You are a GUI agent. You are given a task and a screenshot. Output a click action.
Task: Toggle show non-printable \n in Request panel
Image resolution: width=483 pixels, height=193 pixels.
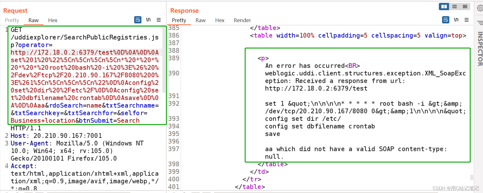pyautogui.click(x=148, y=20)
